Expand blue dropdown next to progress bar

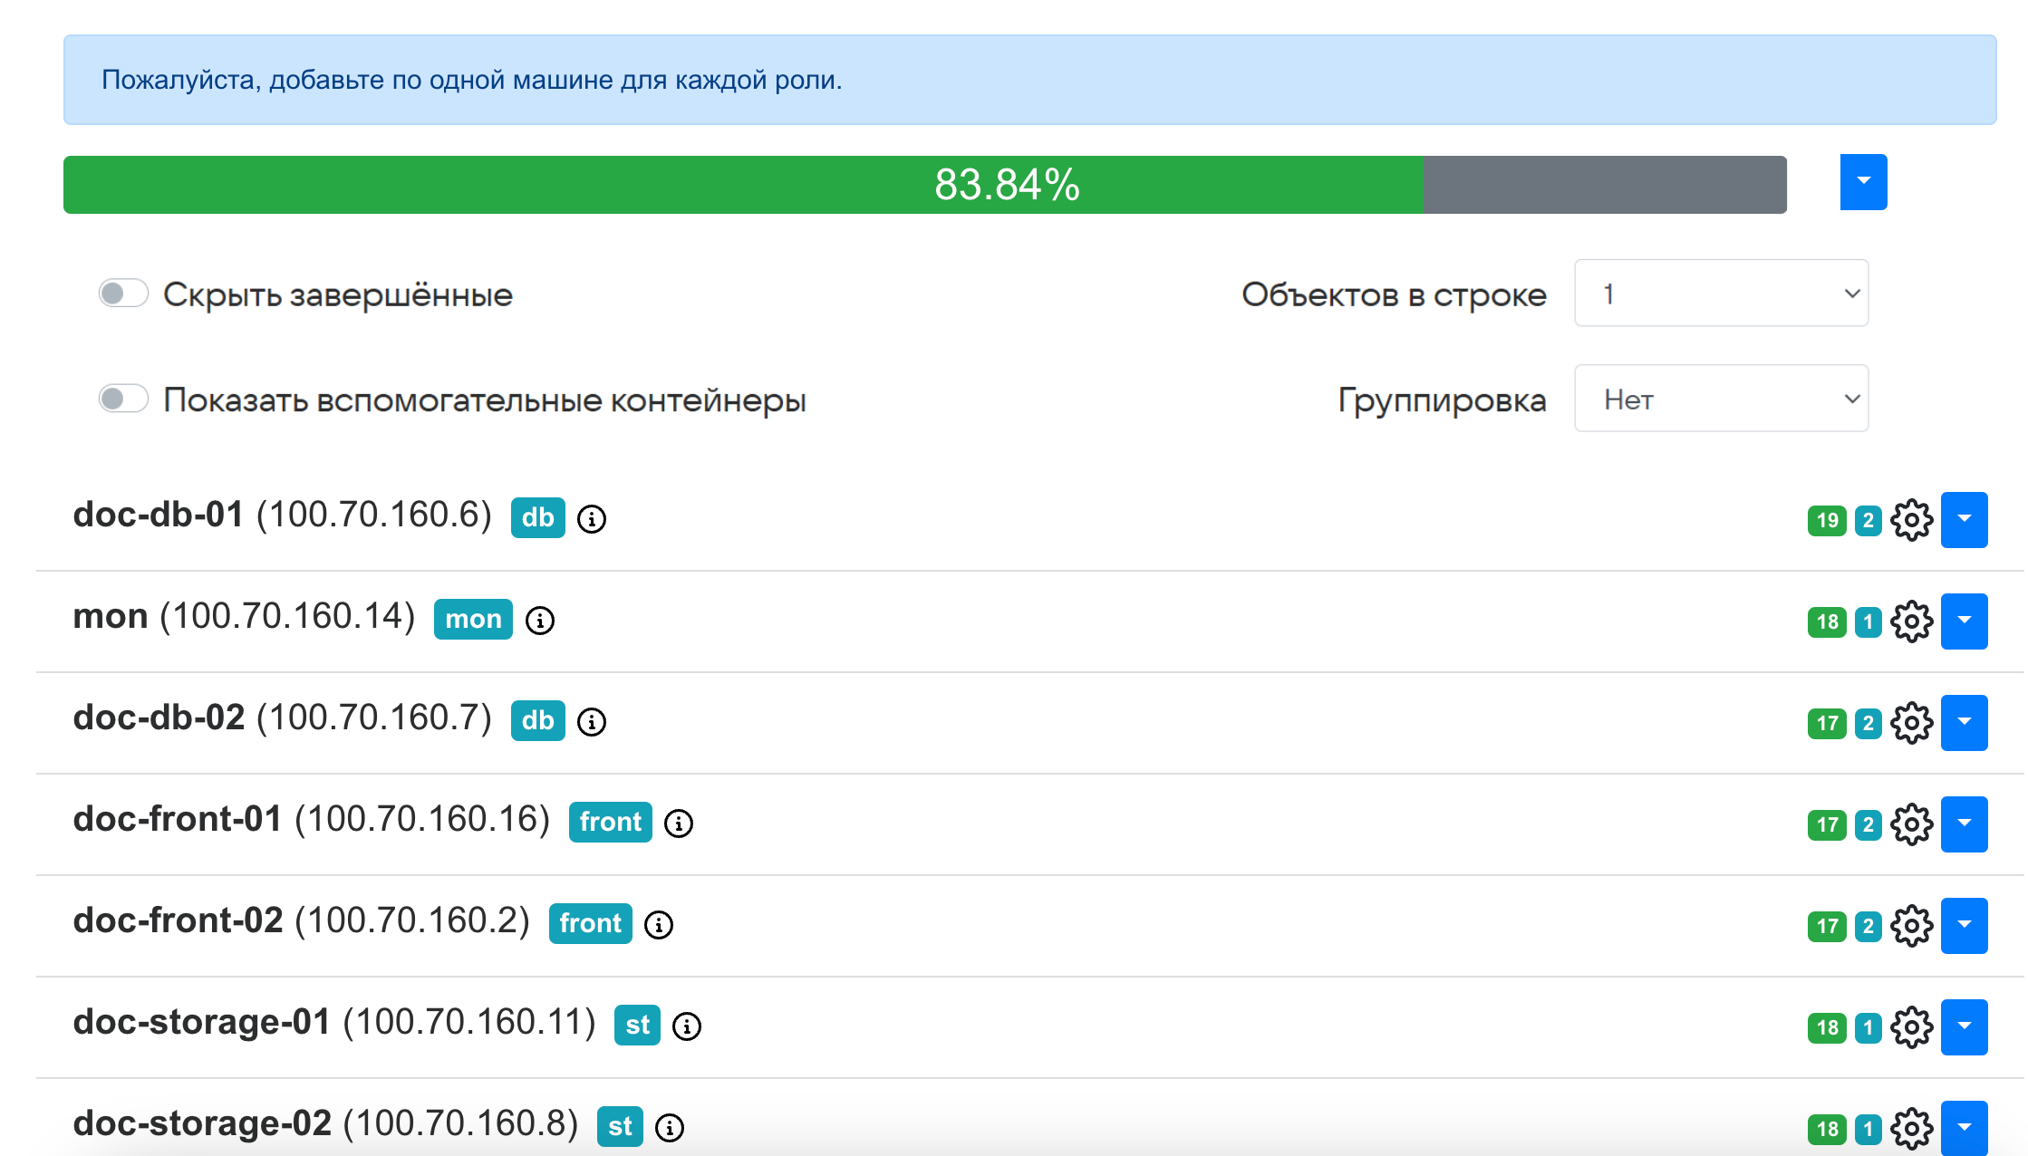point(1863,182)
